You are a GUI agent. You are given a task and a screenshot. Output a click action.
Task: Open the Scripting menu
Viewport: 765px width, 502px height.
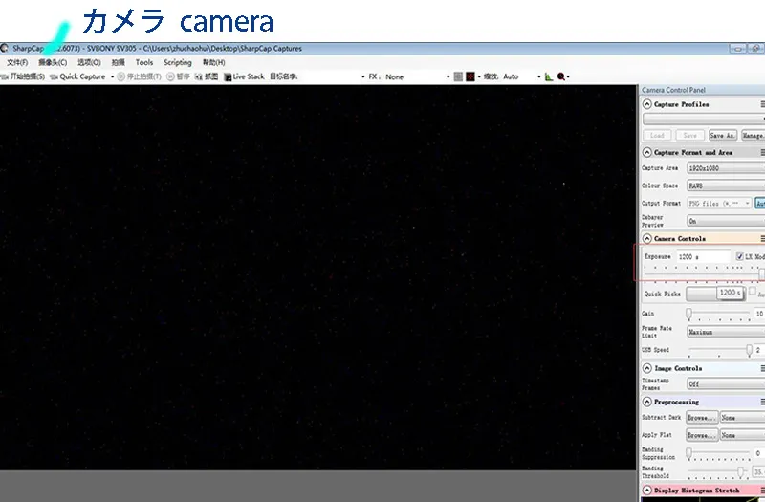[x=177, y=62]
